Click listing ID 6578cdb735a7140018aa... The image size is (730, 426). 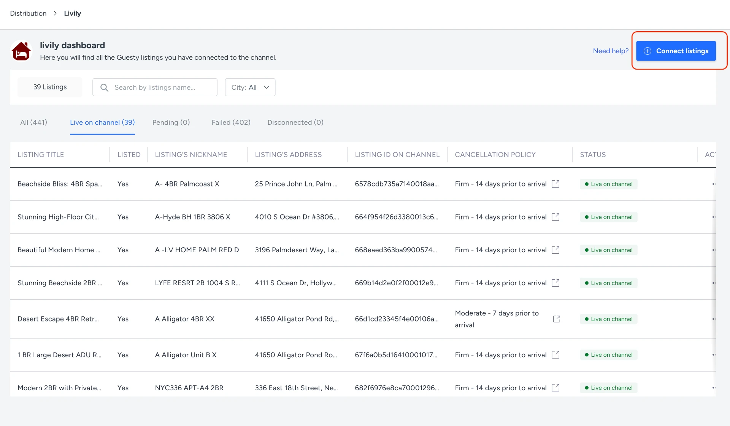point(397,184)
